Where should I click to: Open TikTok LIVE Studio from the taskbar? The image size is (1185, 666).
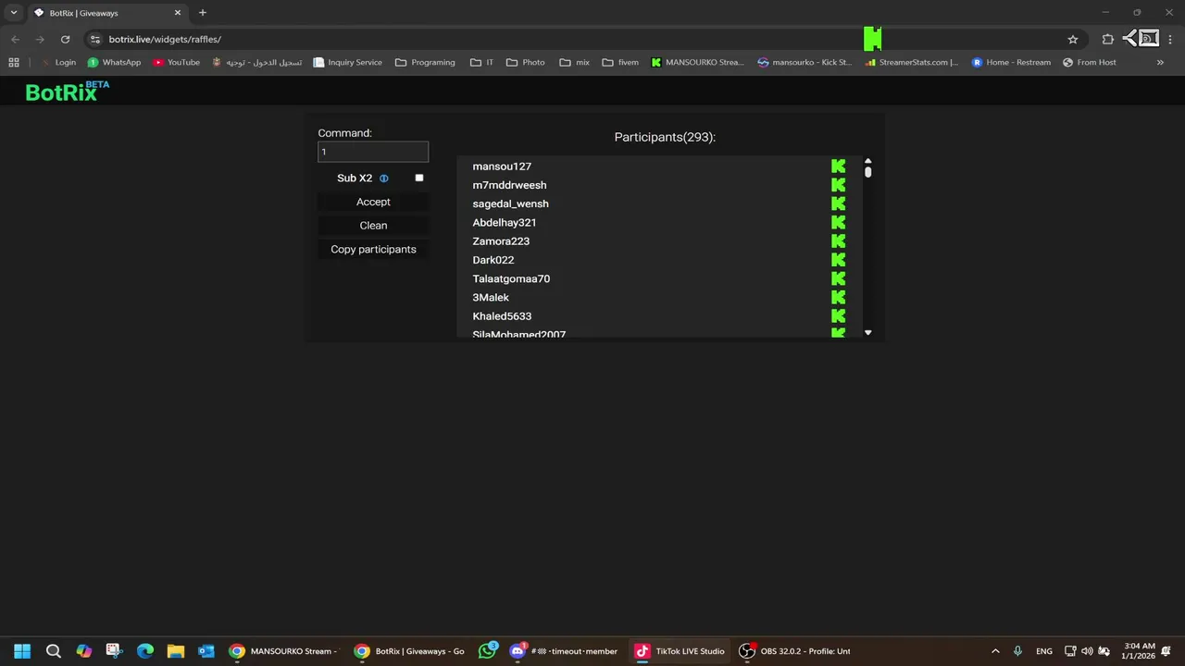click(680, 651)
